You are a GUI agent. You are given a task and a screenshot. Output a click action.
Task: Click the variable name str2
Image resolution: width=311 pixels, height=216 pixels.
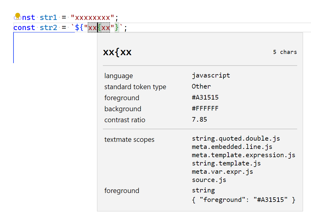(x=49, y=28)
